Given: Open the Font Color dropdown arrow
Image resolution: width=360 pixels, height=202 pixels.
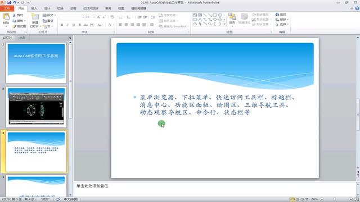Looking at the screenshot, I should pyautogui.click(x=114, y=25).
